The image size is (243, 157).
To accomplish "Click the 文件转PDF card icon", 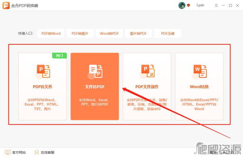I will [95, 72].
